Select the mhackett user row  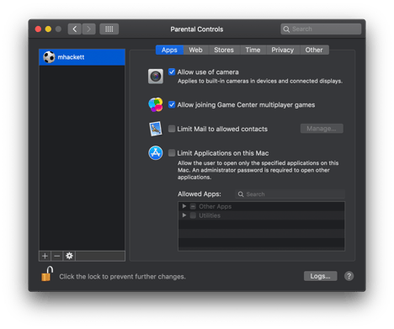[x=82, y=57]
